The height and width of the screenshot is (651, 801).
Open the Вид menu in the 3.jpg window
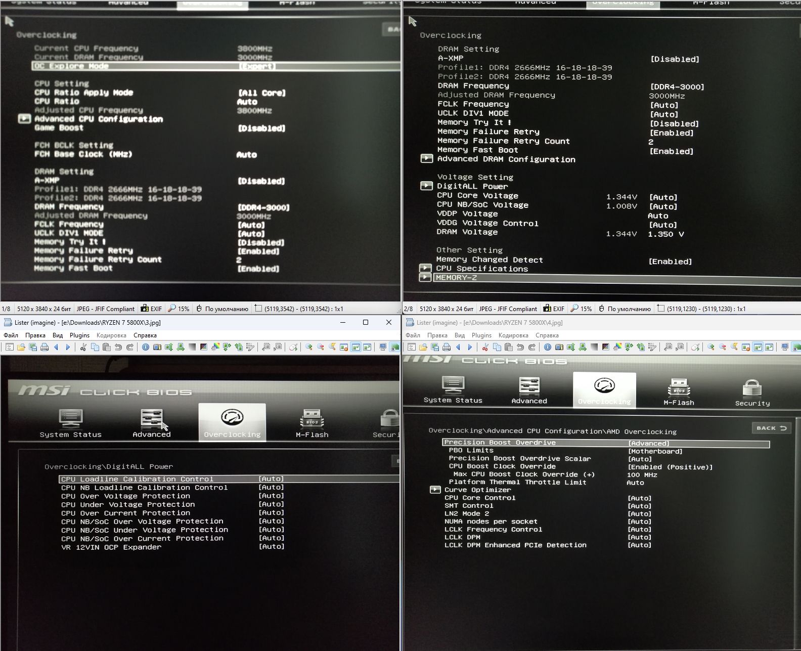(58, 335)
